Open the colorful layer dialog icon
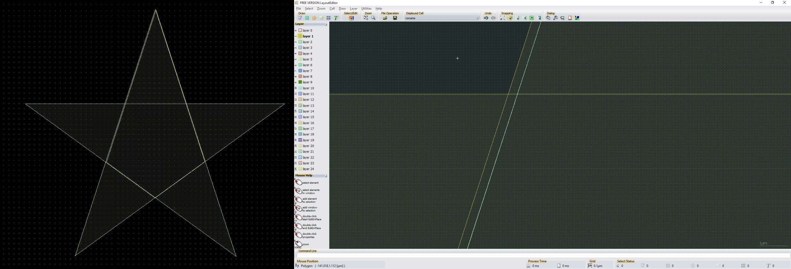Image resolution: width=791 pixels, height=269 pixels. tap(577, 18)
